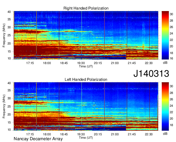
Task: Click the right-handed polarization spectrogram
Action: click(86, 35)
